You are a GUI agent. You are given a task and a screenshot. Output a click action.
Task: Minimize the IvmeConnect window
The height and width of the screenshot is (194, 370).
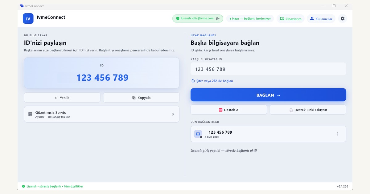[322, 6]
